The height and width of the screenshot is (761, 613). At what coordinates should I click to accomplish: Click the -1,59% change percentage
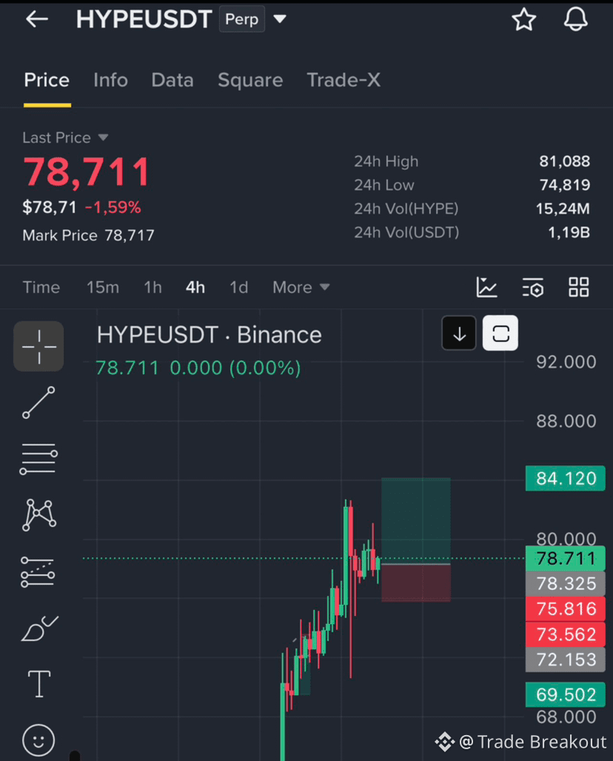(113, 208)
